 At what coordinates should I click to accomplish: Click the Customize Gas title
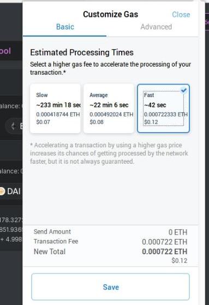point(111,14)
